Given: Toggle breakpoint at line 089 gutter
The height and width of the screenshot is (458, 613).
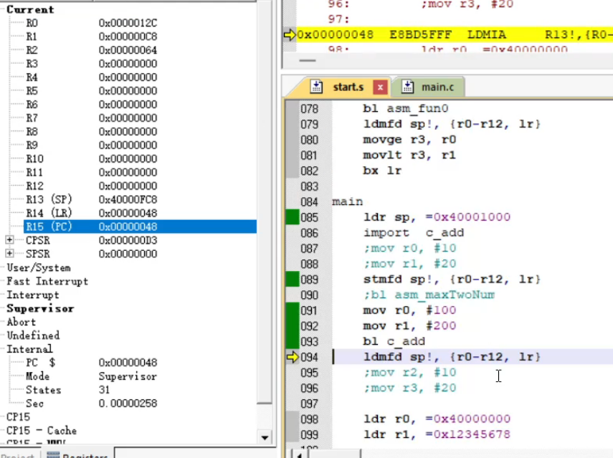Looking at the screenshot, I should click(293, 280).
